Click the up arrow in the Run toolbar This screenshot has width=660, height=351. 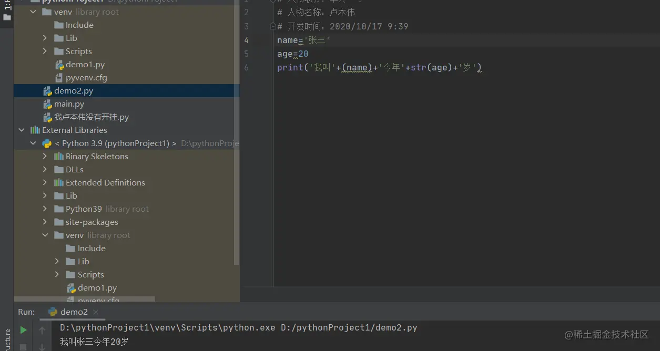[x=42, y=330]
